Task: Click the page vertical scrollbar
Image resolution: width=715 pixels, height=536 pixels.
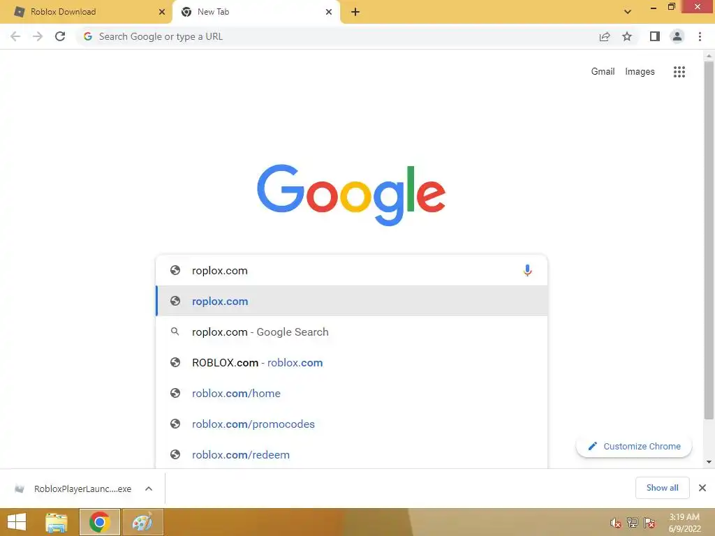Action: tap(709, 240)
